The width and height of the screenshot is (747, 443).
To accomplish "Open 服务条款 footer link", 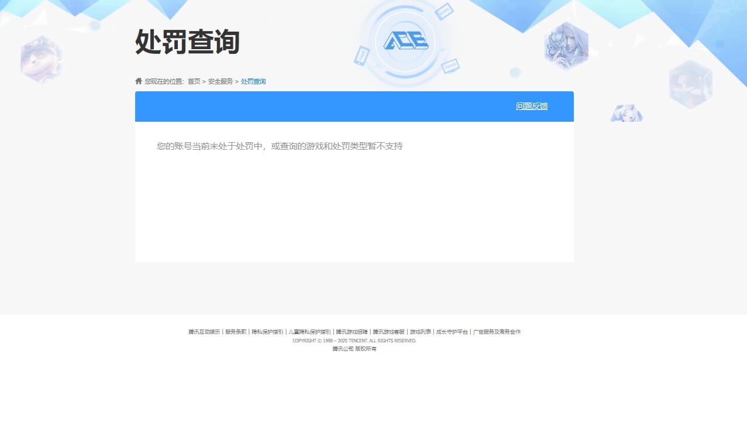I will 236,332.
